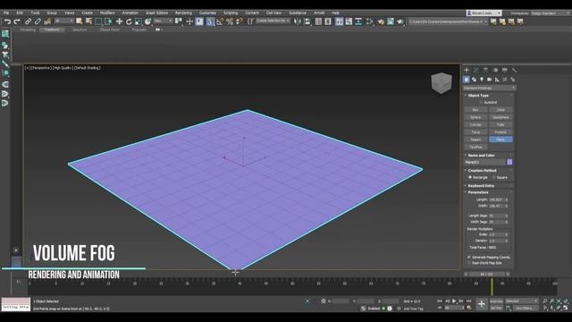
Task: Open the Edit menu
Action: pyautogui.click(x=20, y=13)
